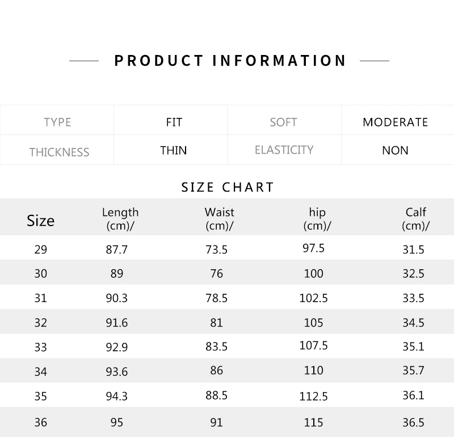The height and width of the screenshot is (437, 454).
Task: Select the TYPE label cell
Action: (x=57, y=122)
